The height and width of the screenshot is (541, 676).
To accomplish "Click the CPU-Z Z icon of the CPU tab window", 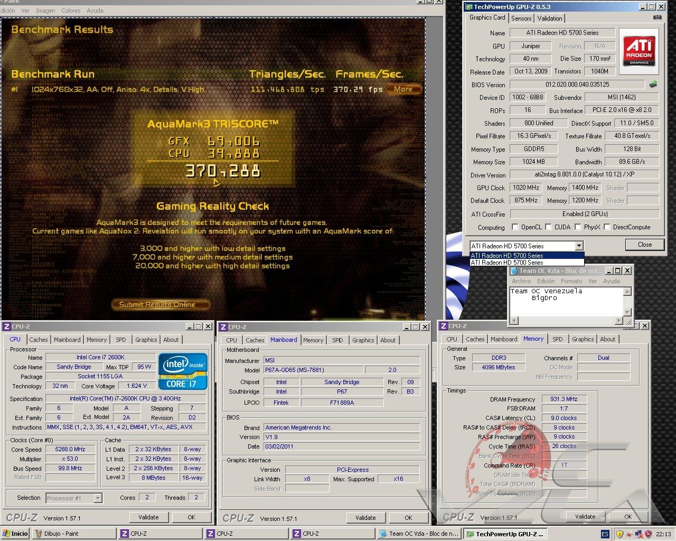I will click(x=7, y=327).
